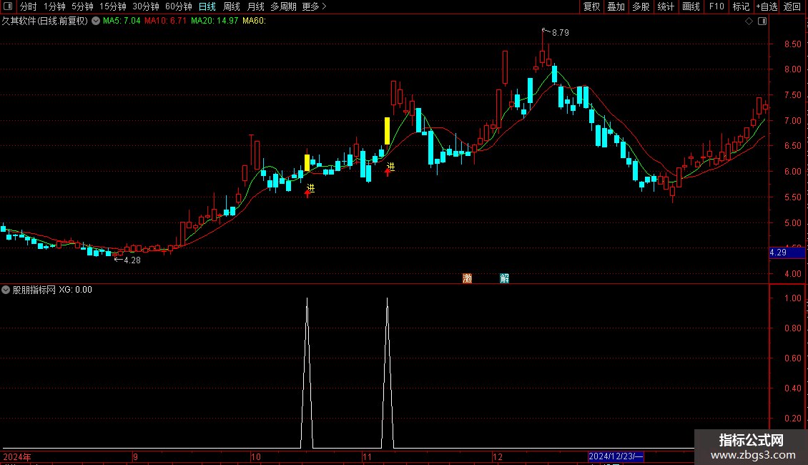Click the diamond icon at chart top-right

click(749, 21)
